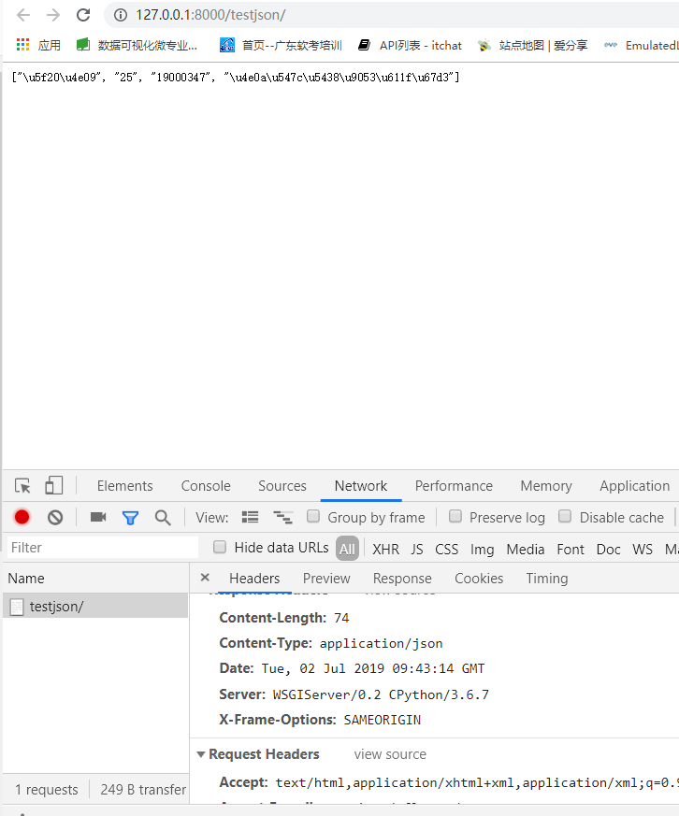The height and width of the screenshot is (816, 679).
Task: Toggle the network filter funnel
Action: [x=130, y=518]
